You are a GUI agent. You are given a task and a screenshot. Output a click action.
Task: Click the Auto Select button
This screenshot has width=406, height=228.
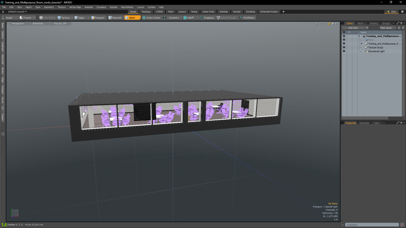47,18
